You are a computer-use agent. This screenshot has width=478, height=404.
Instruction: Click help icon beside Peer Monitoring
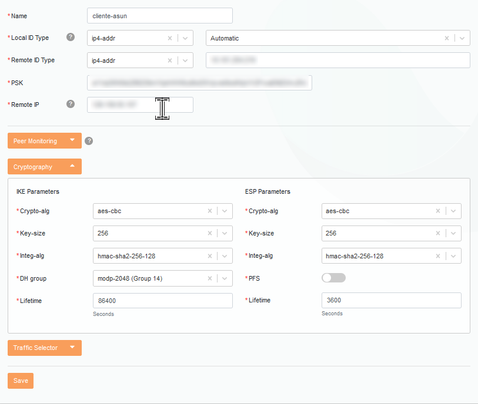click(x=89, y=141)
